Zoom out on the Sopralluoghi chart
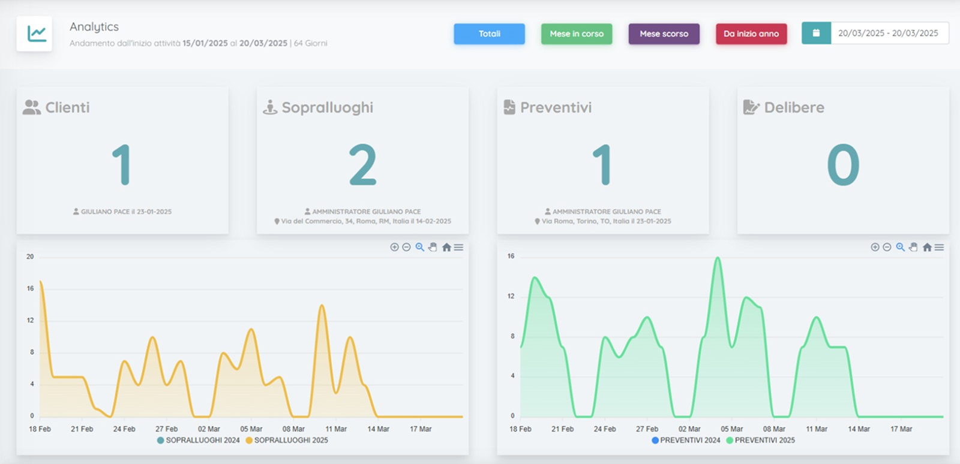The image size is (960, 464). tap(406, 247)
